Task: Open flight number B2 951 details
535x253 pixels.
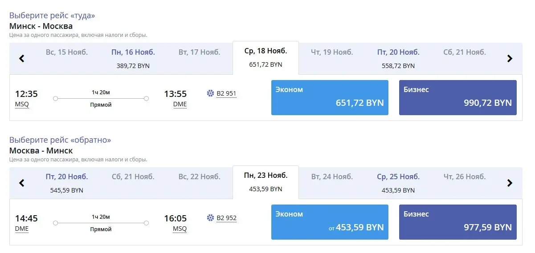Action: pyautogui.click(x=226, y=93)
